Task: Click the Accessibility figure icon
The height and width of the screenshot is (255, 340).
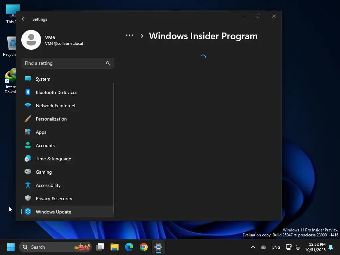Action: tap(28, 185)
